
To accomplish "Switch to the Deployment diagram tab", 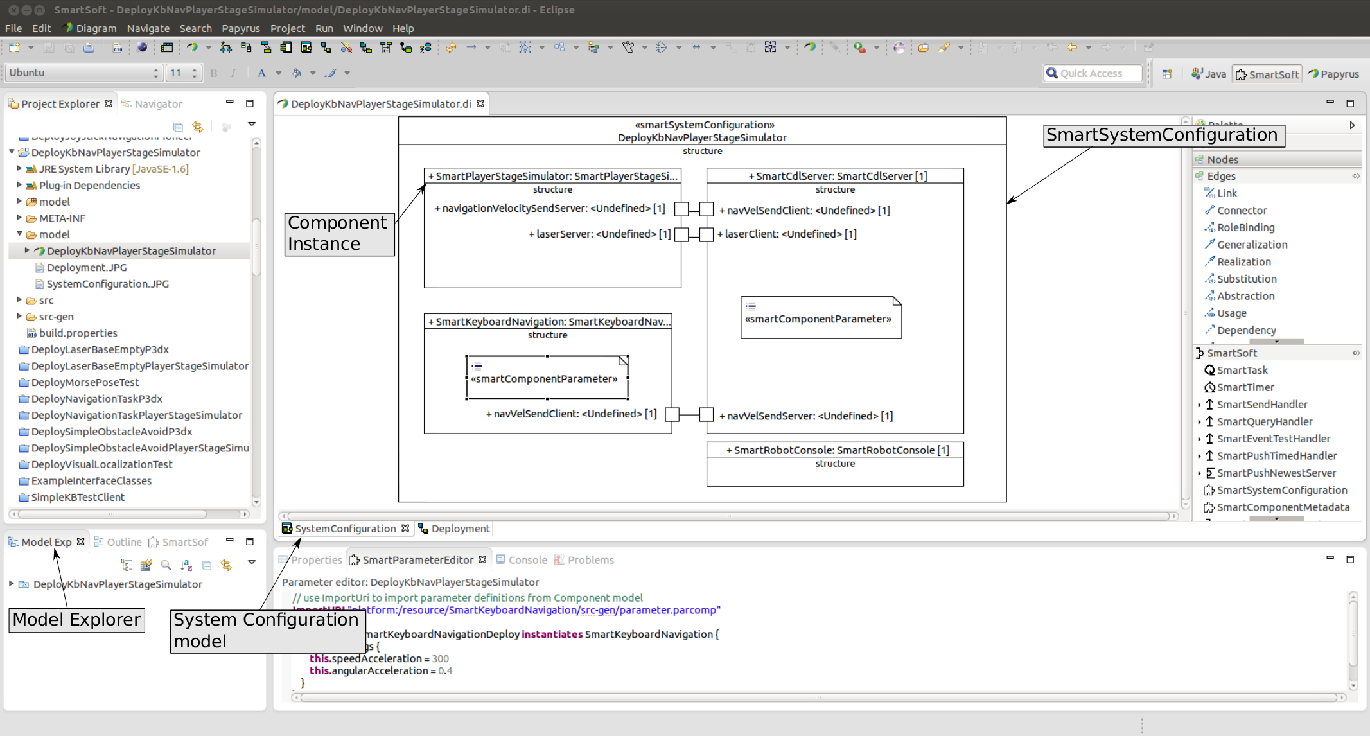I will [x=453, y=529].
